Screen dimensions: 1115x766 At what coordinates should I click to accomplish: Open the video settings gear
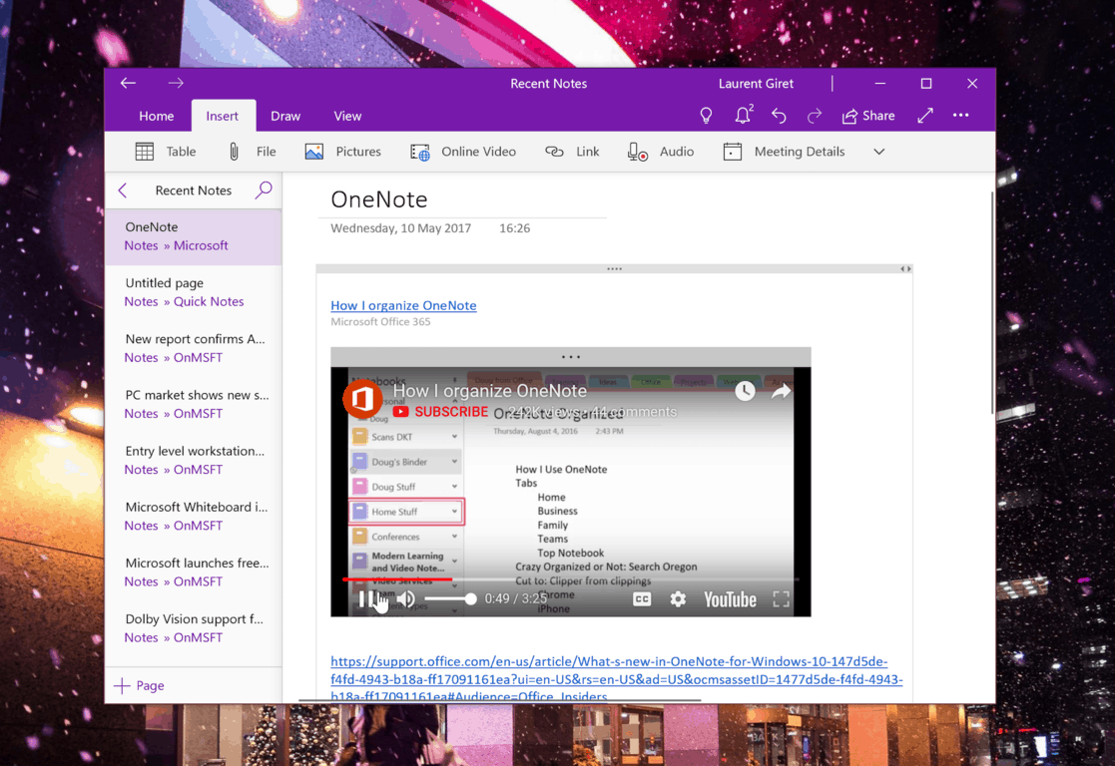(x=678, y=599)
